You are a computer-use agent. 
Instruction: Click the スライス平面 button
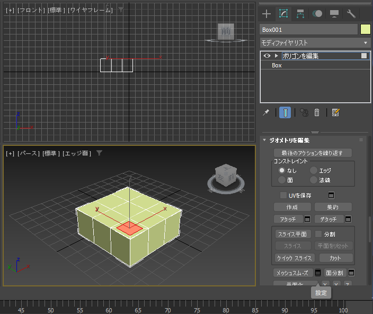[x=293, y=234]
